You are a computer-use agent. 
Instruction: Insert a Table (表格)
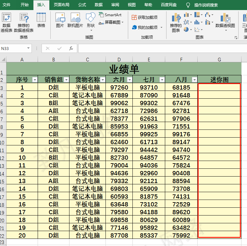[x=41, y=20]
